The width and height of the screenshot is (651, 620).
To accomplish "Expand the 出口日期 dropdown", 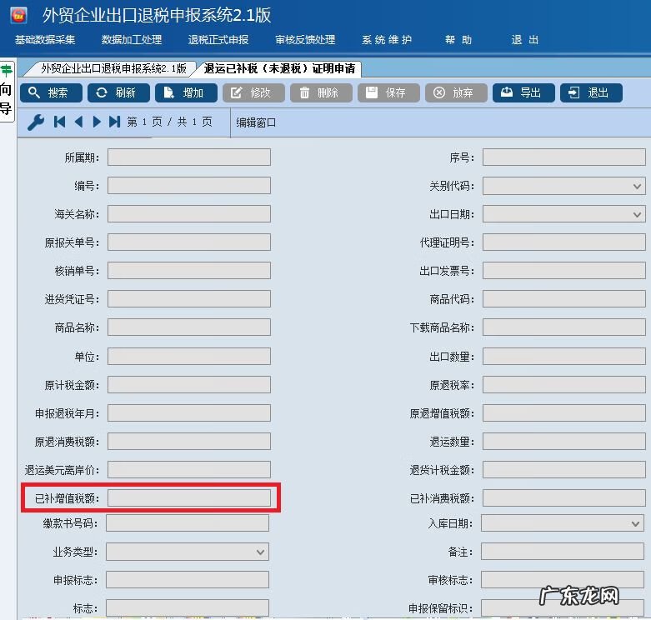I will pos(637,214).
